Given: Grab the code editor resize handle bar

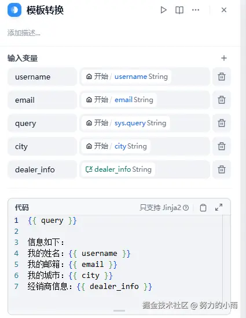Looking at the screenshot, I should point(119,310).
